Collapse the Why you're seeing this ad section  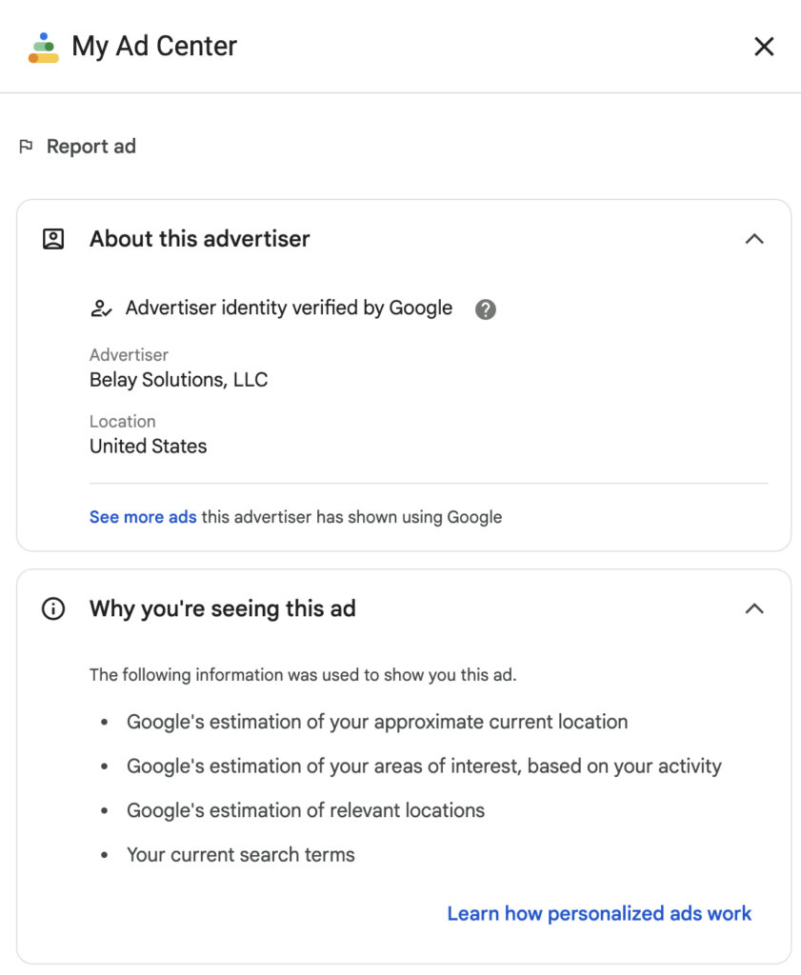tap(755, 608)
